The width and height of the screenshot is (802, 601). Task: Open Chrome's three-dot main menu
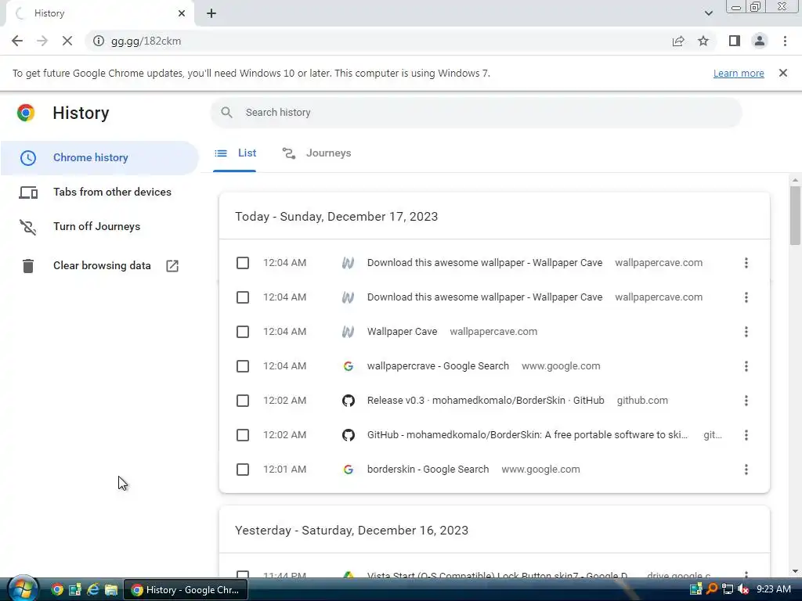tap(785, 41)
